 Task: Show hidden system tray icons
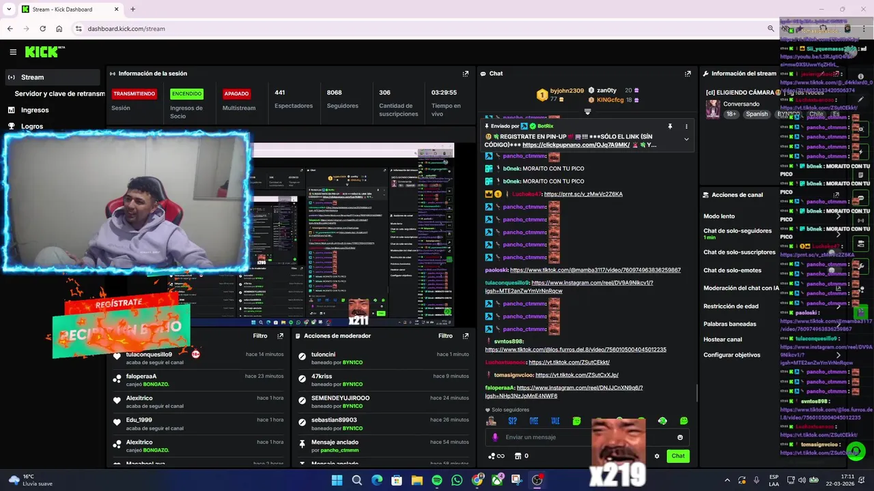tap(727, 480)
